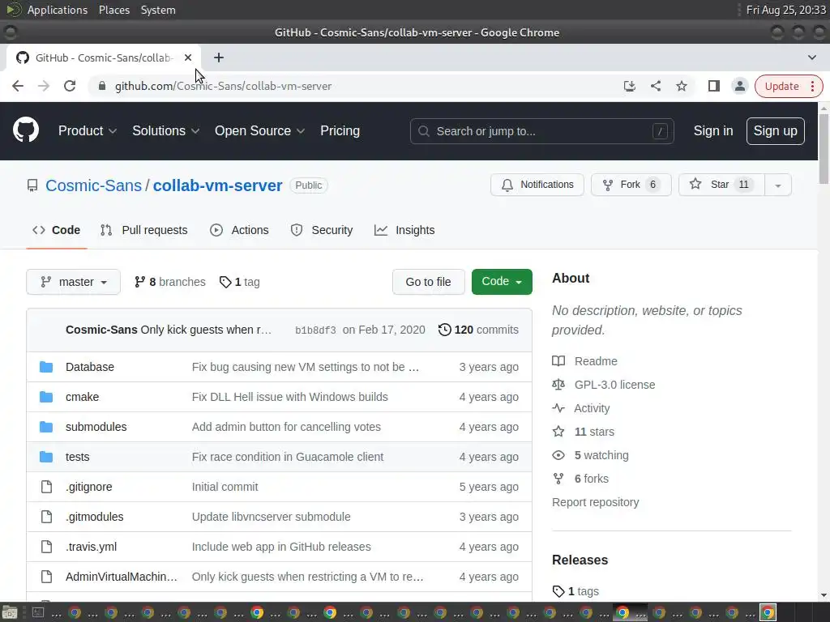This screenshot has height=622, width=830.
Task: Open a new tab with the plus icon
Action: click(x=219, y=58)
